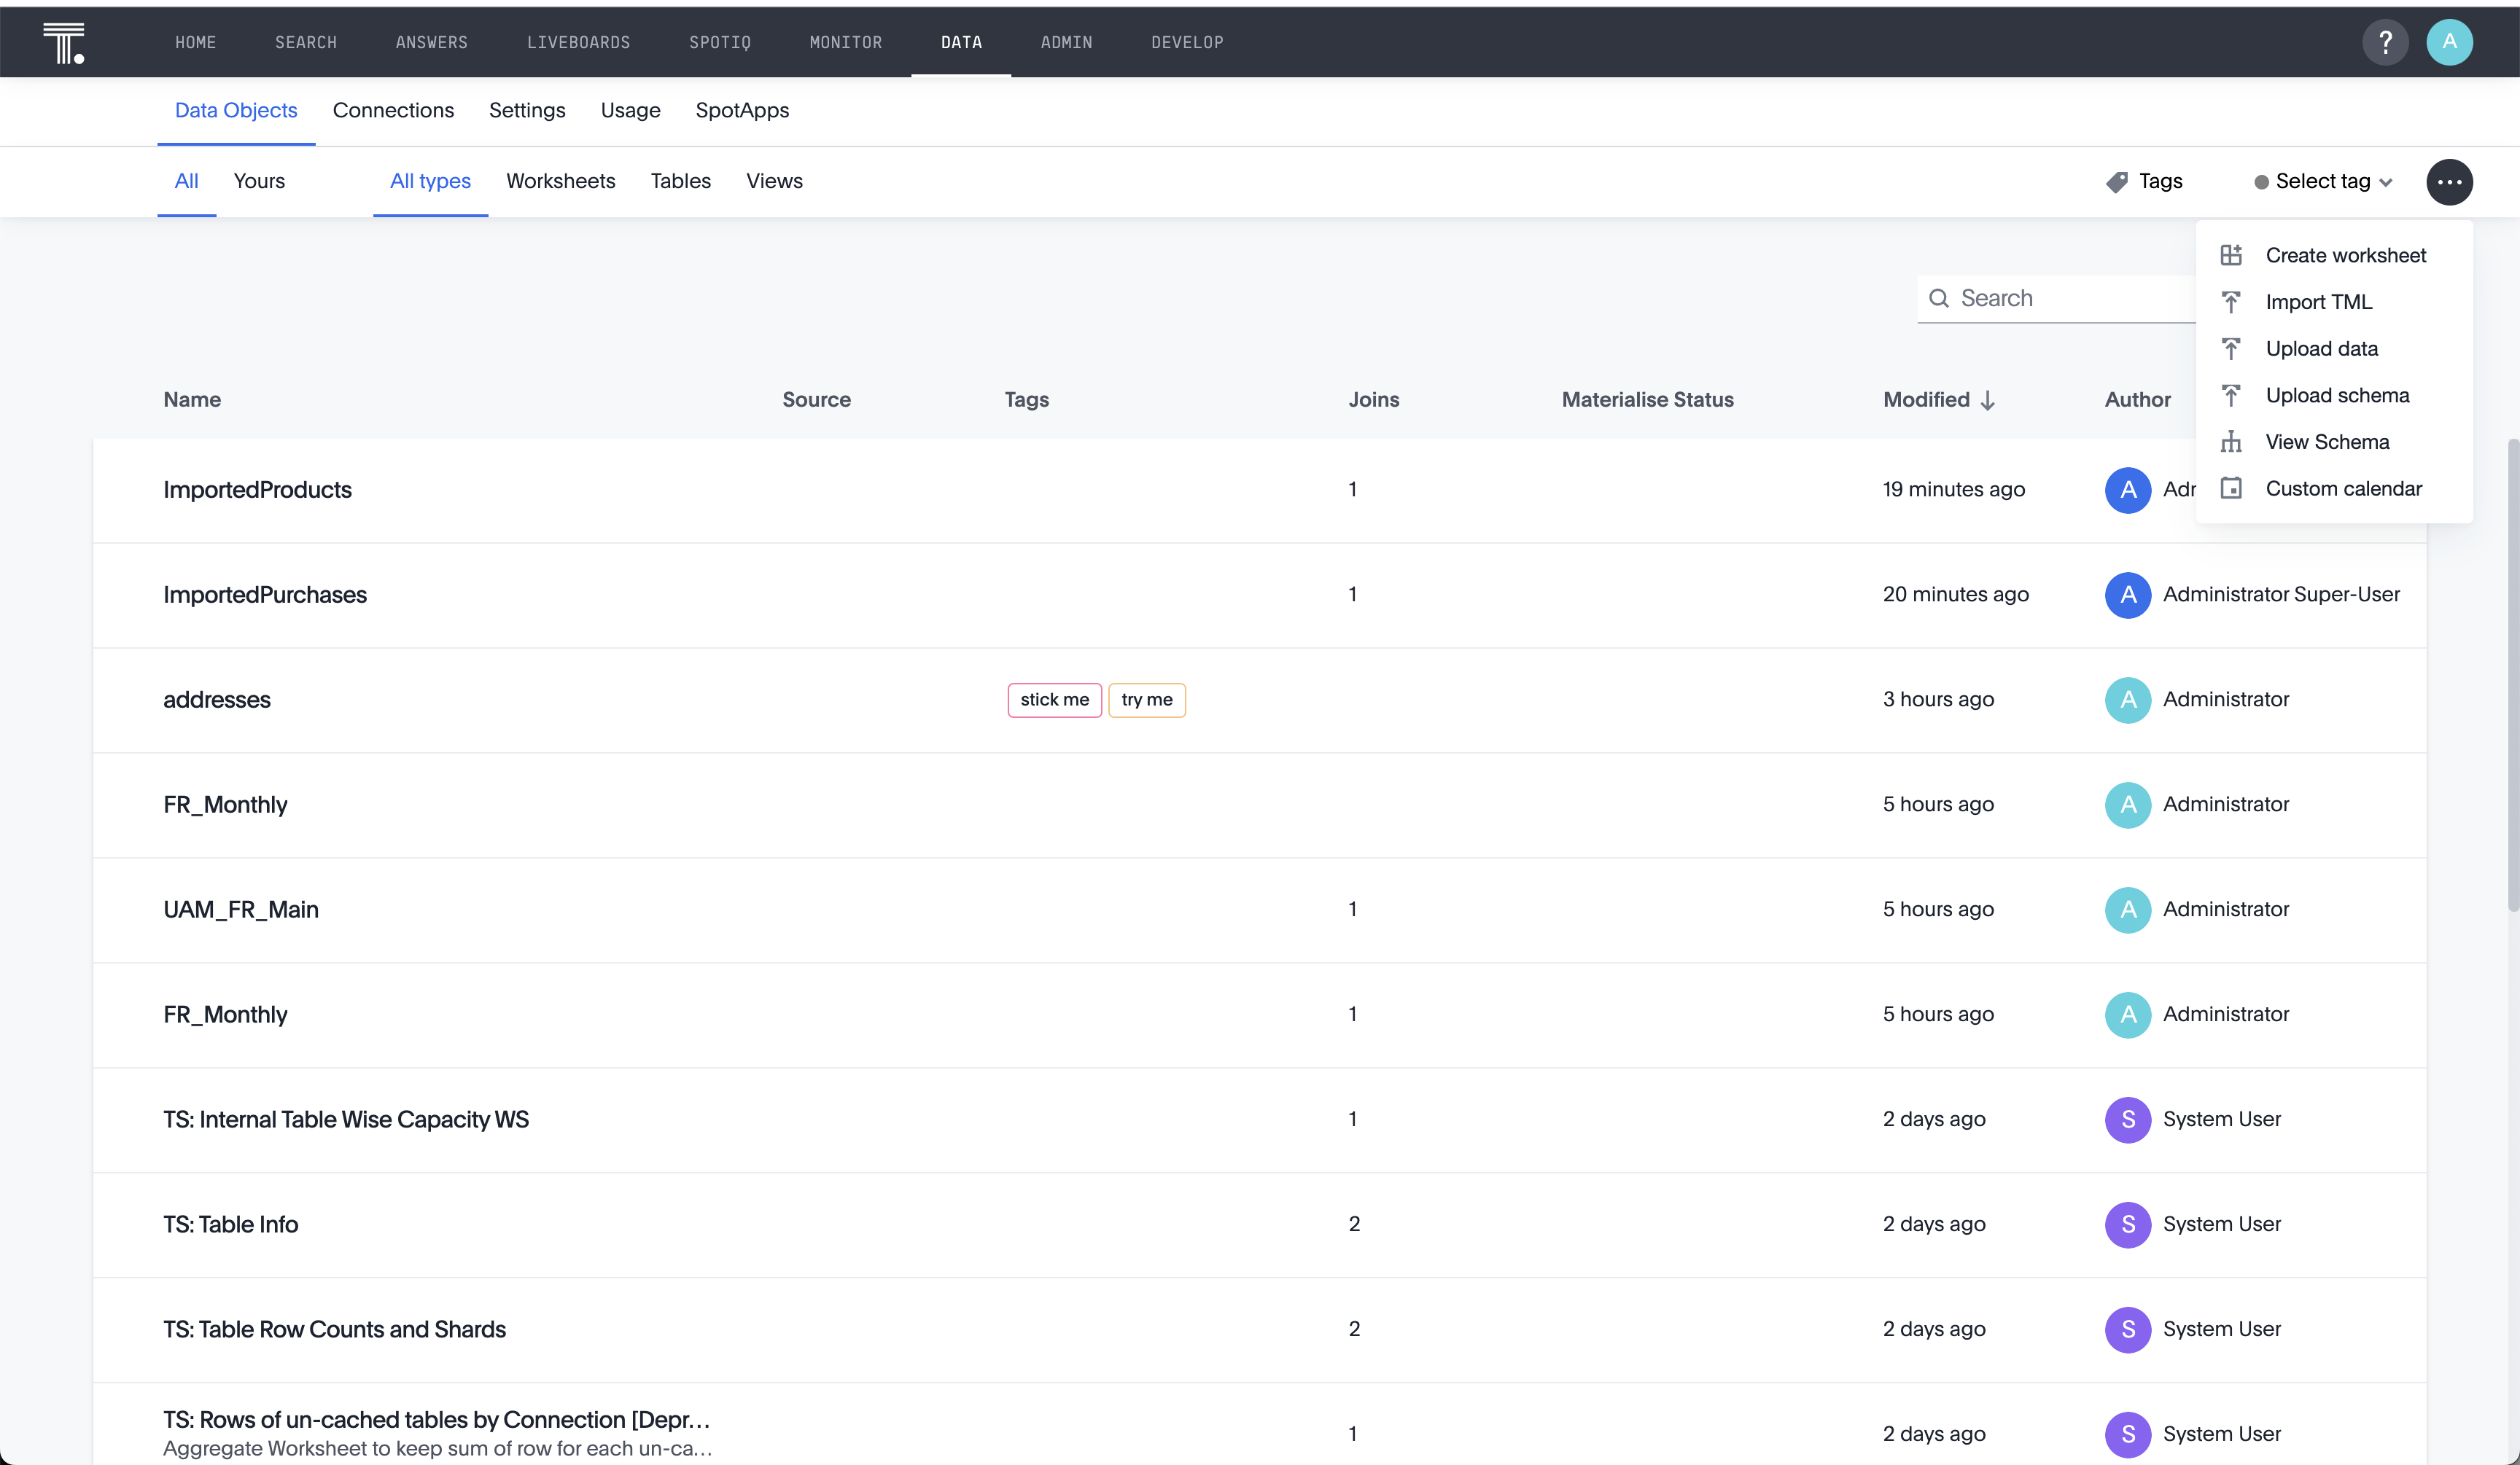The image size is (2520, 1465).
Task: Click the Import TML upload icon
Action: click(2231, 302)
